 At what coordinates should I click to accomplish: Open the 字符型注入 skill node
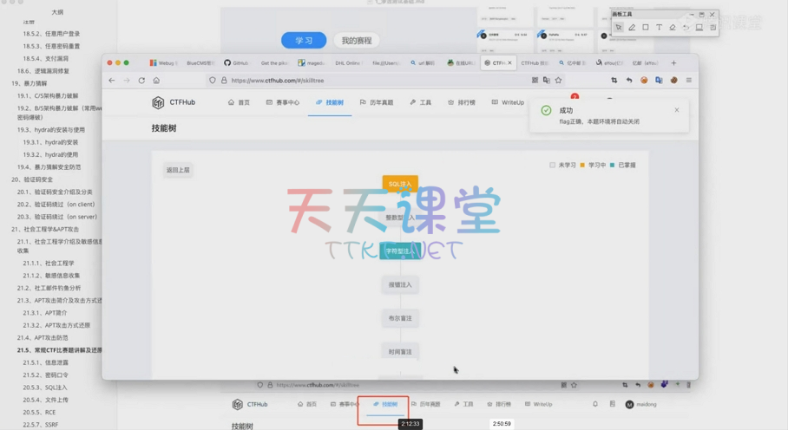point(400,251)
